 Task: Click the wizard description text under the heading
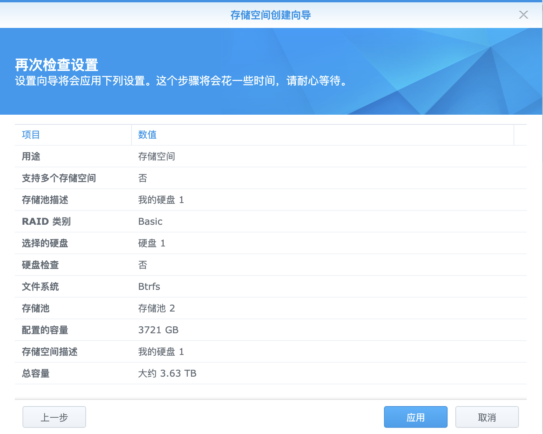(182, 81)
